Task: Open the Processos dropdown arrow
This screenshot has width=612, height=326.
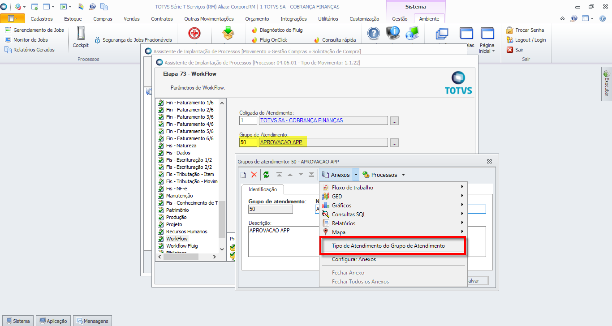Action: [x=403, y=175]
